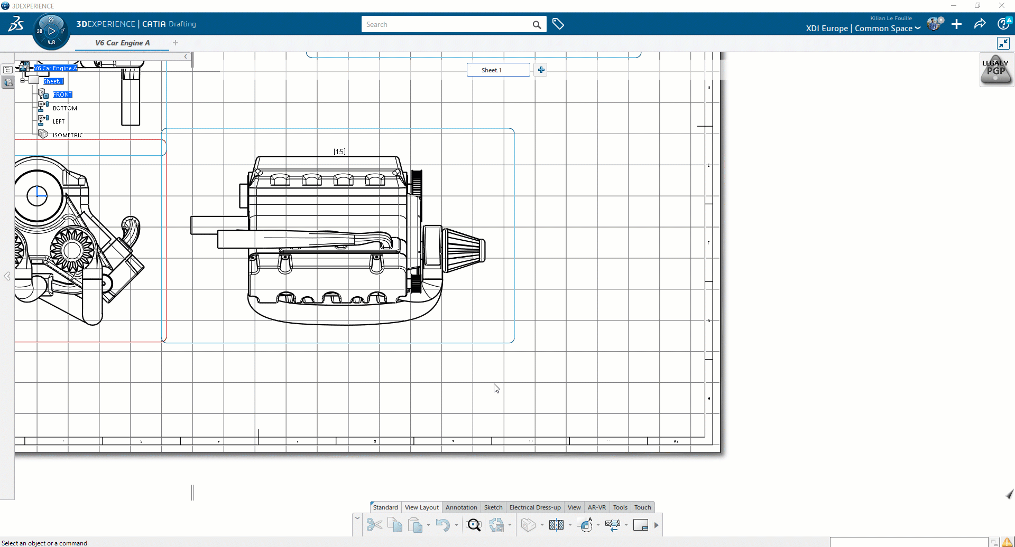Open the paste options dropdown arrow
This screenshot has height=547, width=1015.
(x=428, y=526)
